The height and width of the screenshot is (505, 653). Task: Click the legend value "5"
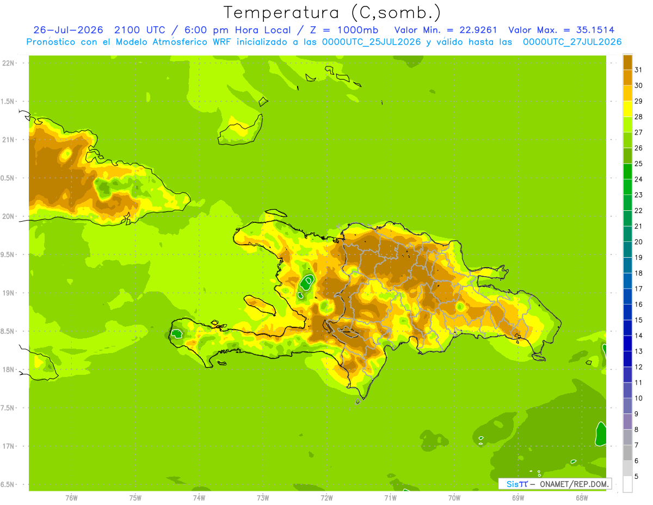[x=637, y=477]
